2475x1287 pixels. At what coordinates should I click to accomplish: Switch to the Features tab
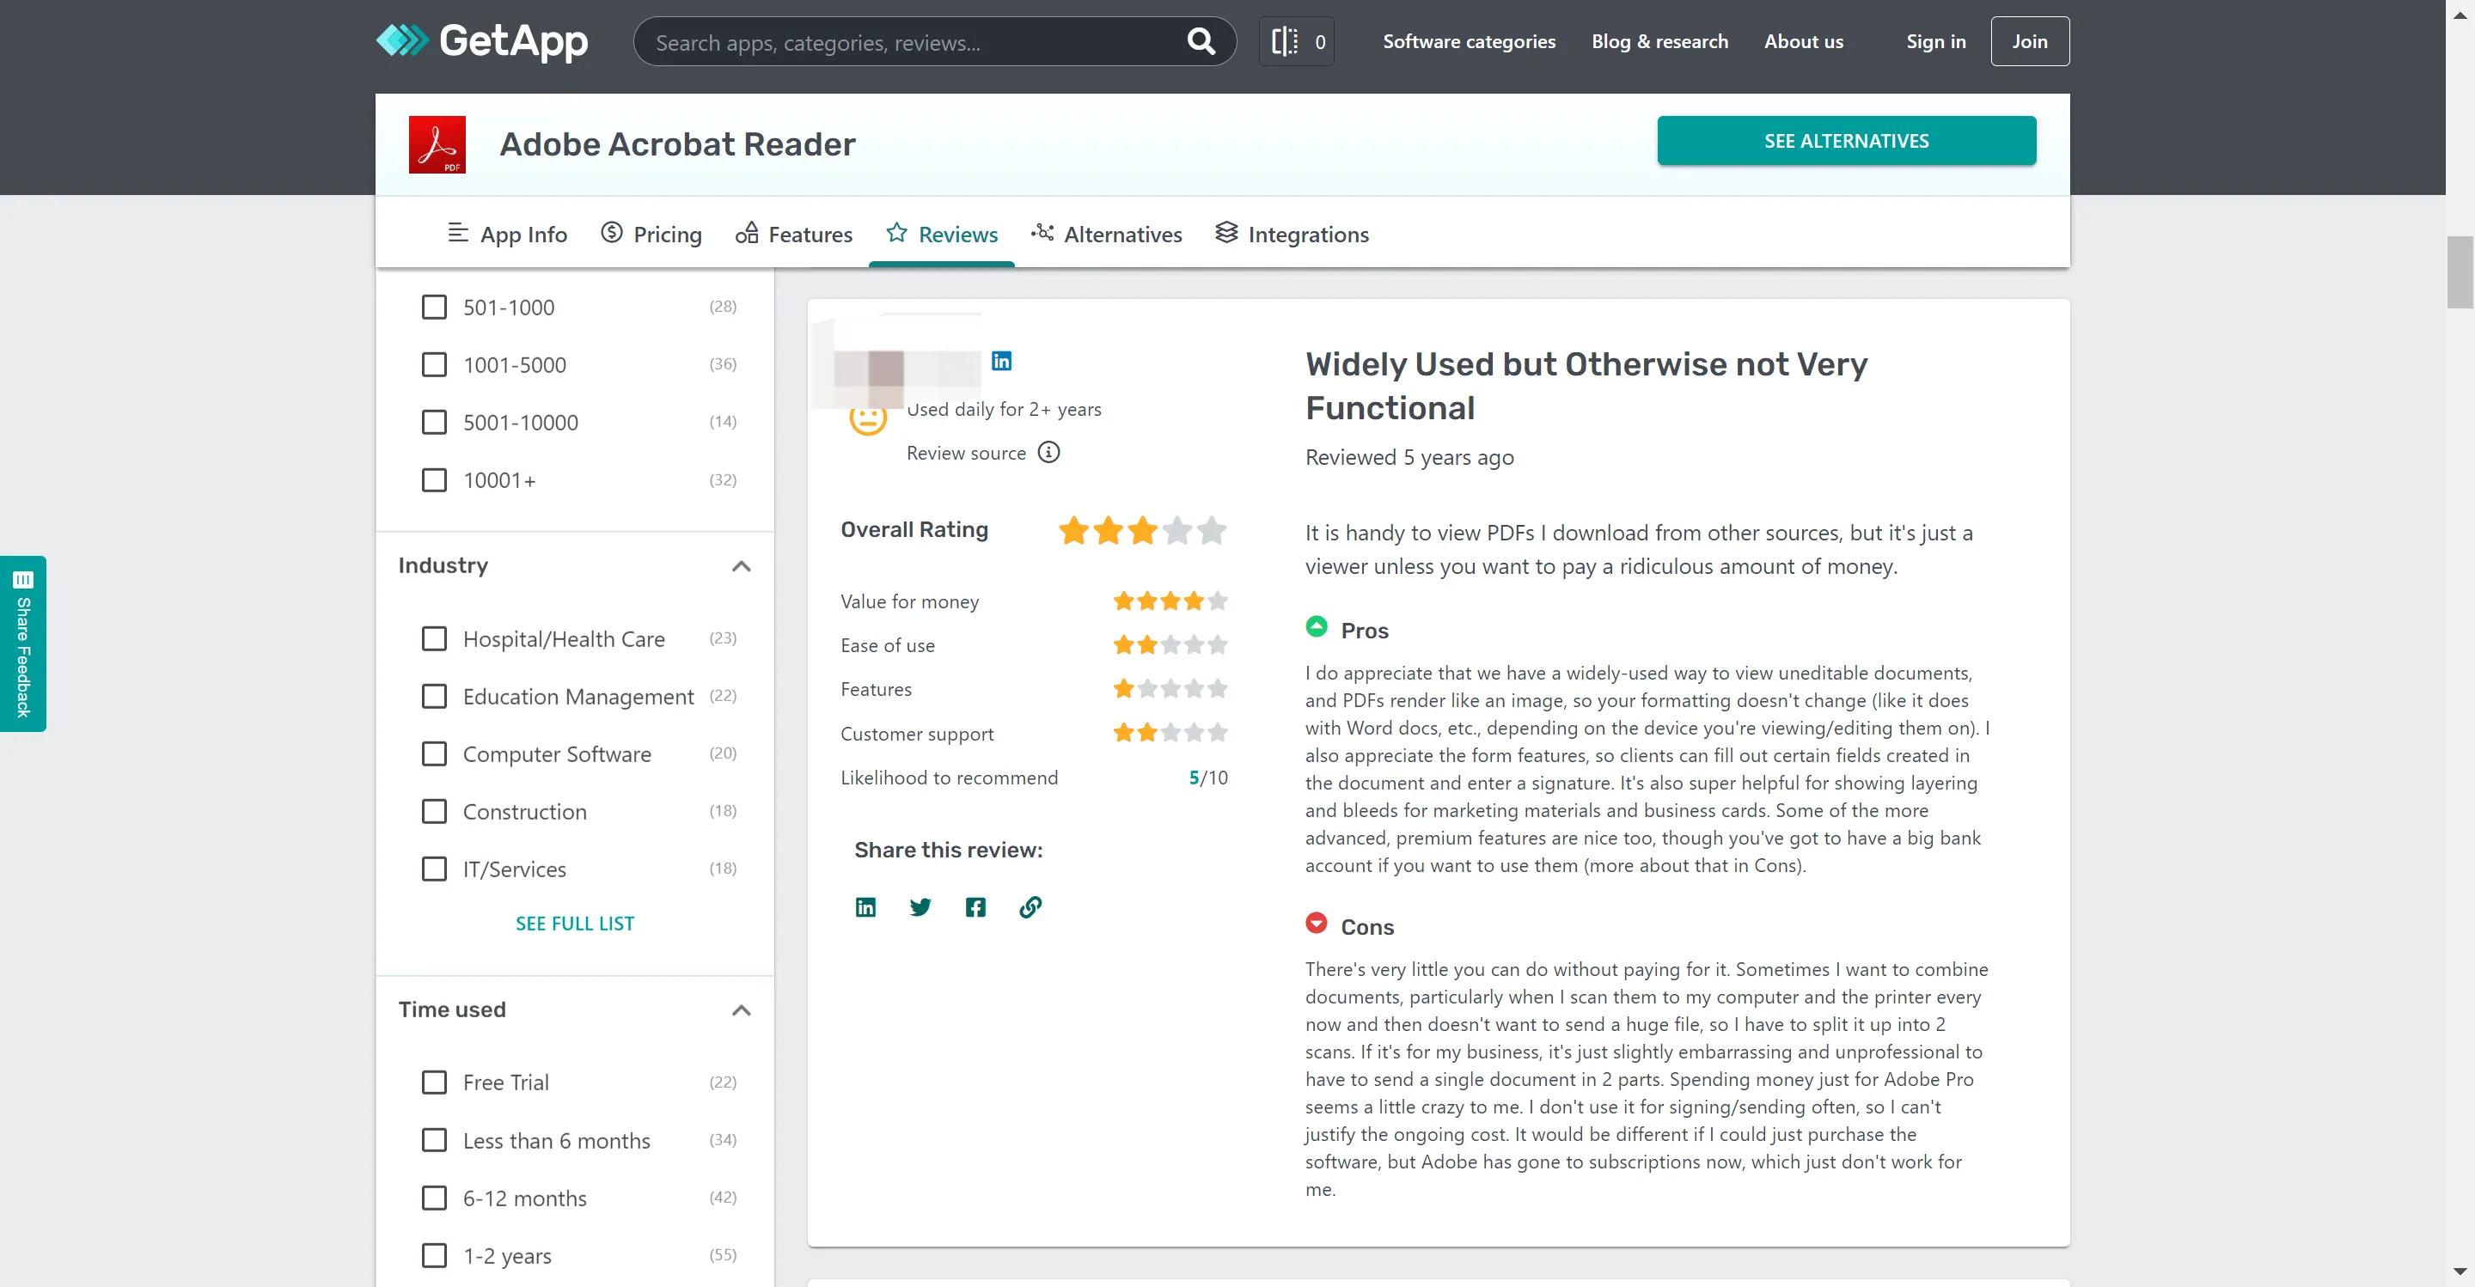(x=809, y=235)
